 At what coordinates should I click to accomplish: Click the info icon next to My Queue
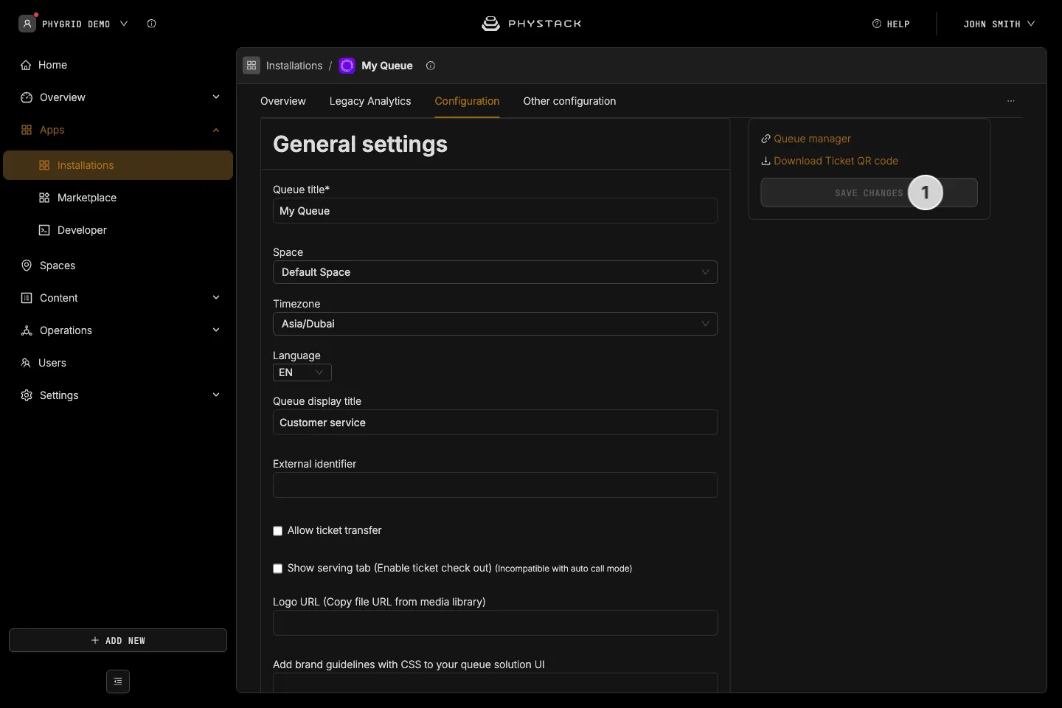(x=431, y=66)
